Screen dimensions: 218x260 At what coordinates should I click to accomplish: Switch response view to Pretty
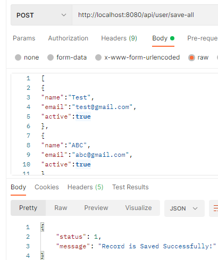tap(28, 208)
